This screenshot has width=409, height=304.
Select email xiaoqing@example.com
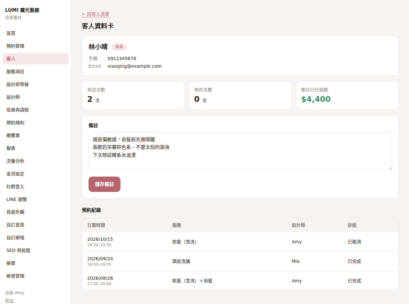tap(135, 66)
